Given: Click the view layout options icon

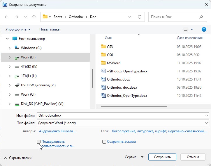Looking at the screenshot, I should (x=186, y=29).
